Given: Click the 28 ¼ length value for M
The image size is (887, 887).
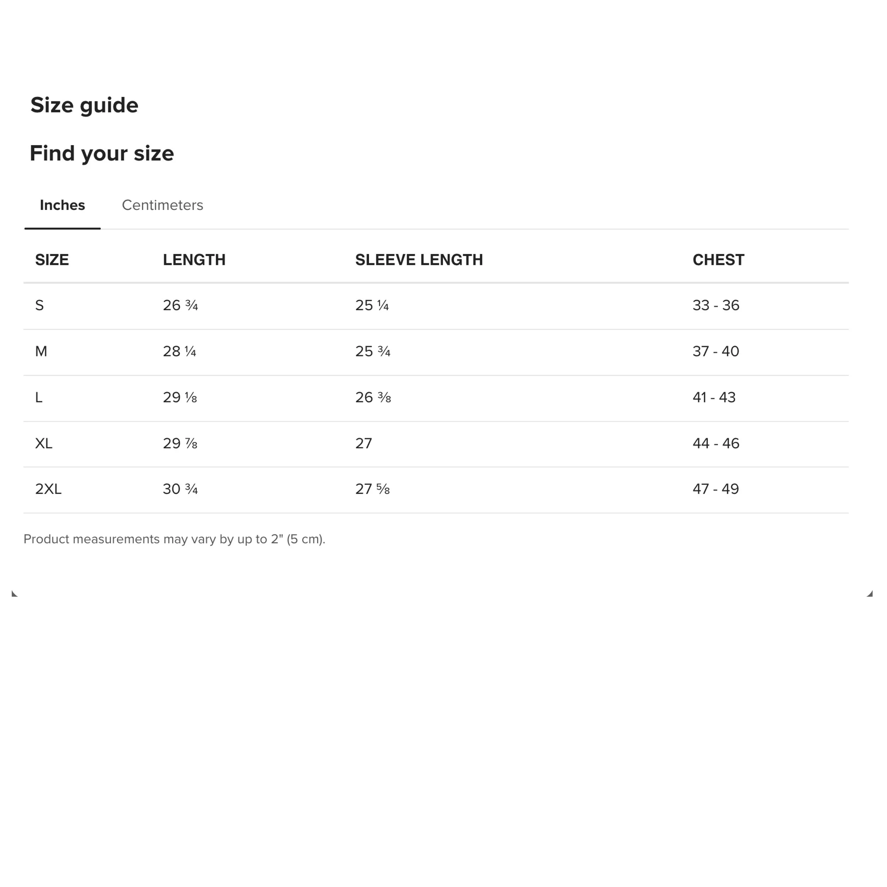Looking at the screenshot, I should pyautogui.click(x=180, y=351).
